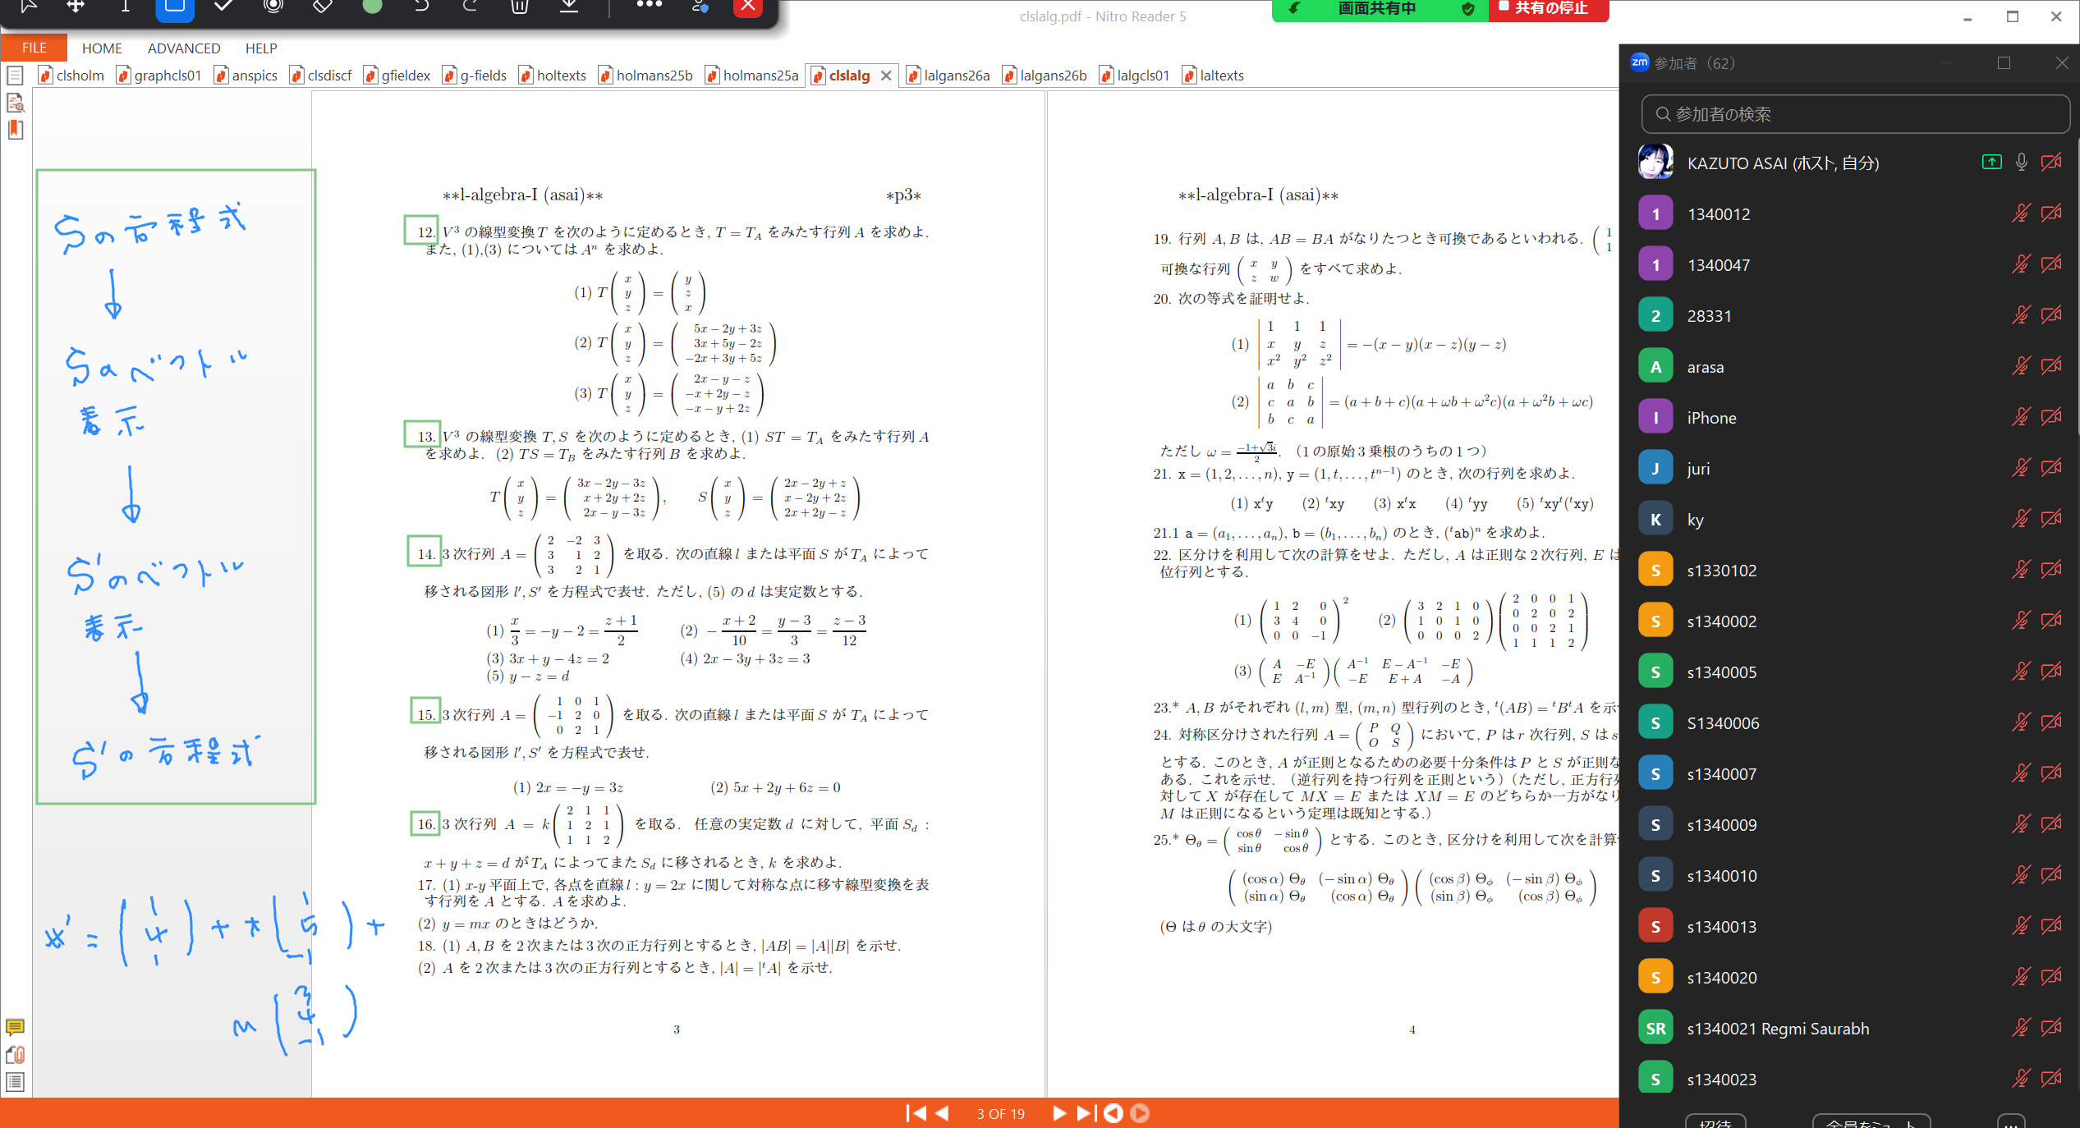Open the FILE menu in Nitro Reader
Screen dimensions: 2080x1128
pos(34,48)
